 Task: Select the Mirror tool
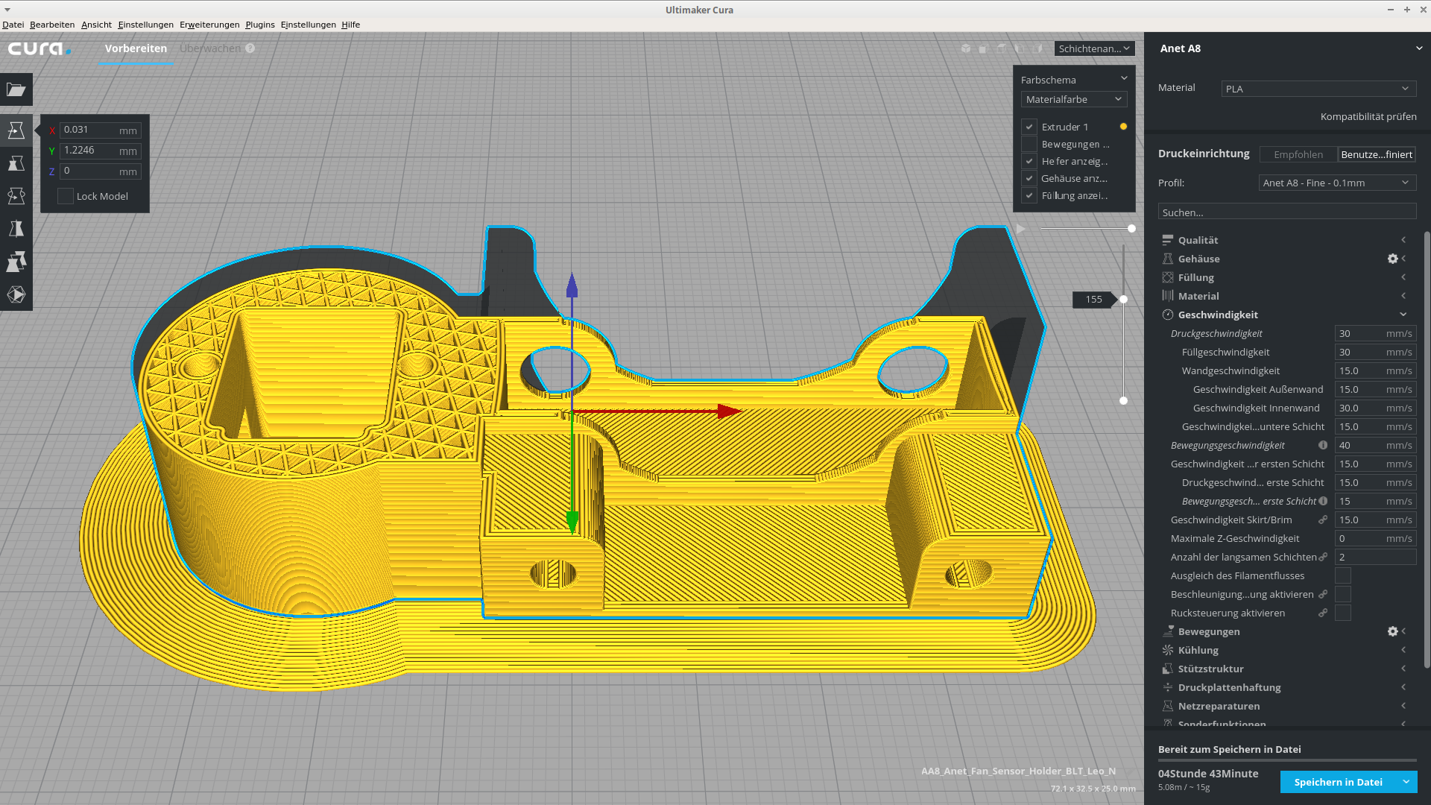[x=16, y=229]
